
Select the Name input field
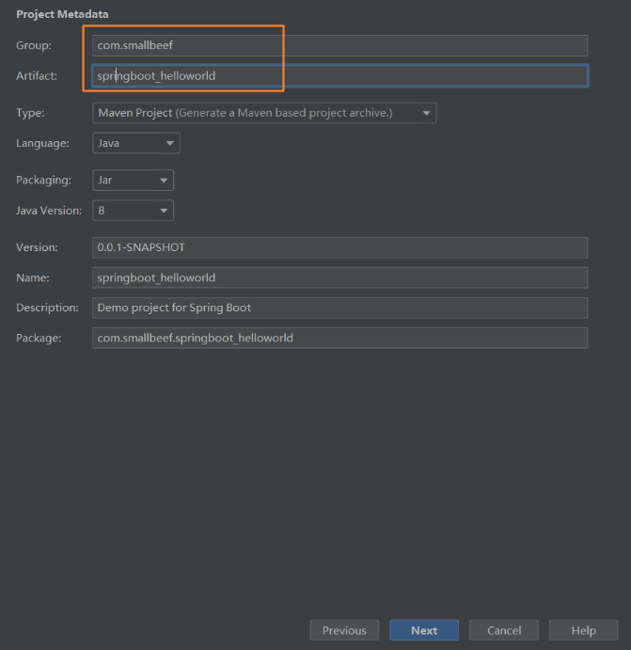[339, 277]
